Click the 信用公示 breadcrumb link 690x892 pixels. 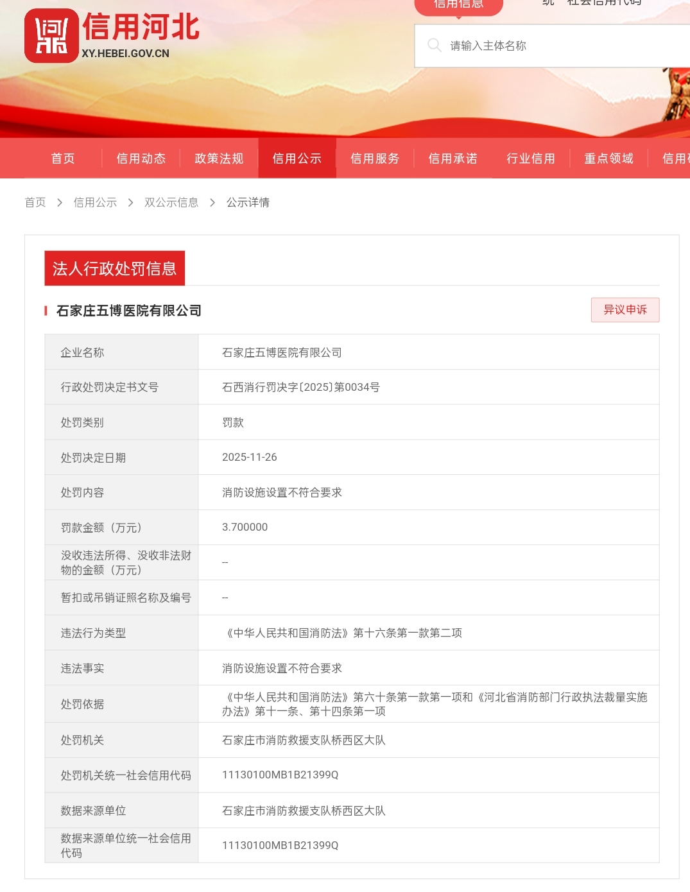point(95,203)
